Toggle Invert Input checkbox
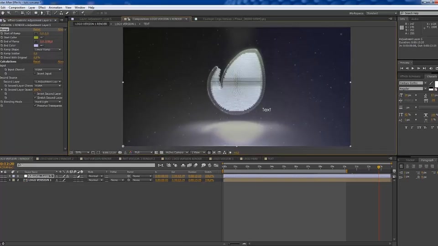 [x=35, y=74]
